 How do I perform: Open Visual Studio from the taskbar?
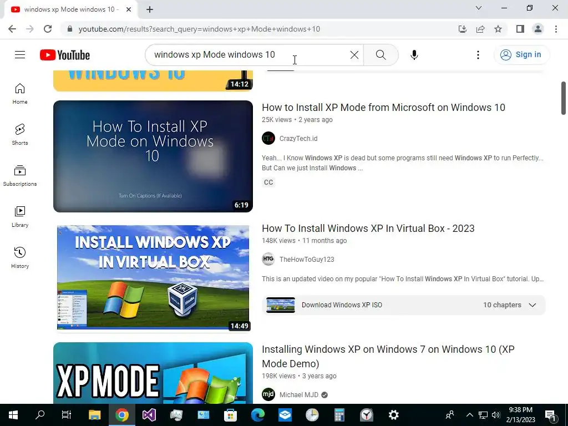(x=149, y=415)
